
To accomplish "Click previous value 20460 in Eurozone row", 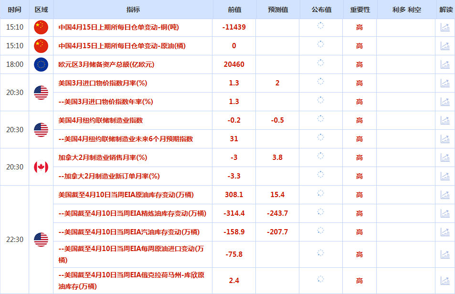I will coord(234,65).
